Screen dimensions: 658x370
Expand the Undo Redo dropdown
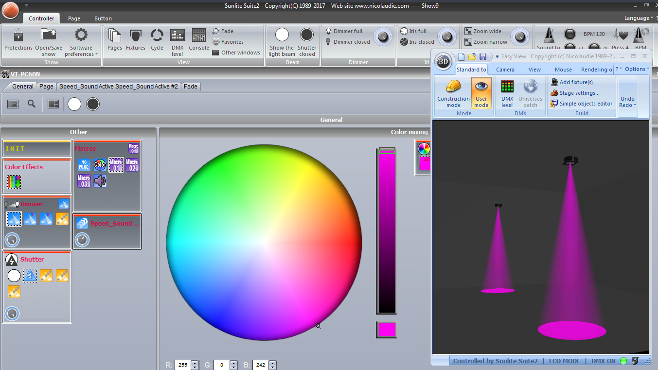pyautogui.click(x=627, y=102)
